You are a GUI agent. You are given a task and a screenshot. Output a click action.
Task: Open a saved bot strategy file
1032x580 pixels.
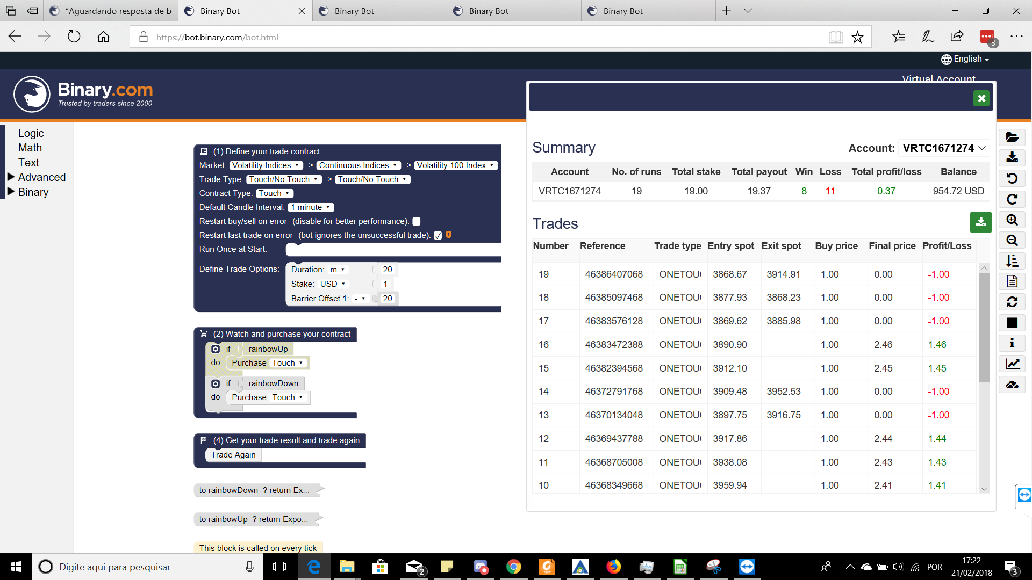coord(1013,137)
